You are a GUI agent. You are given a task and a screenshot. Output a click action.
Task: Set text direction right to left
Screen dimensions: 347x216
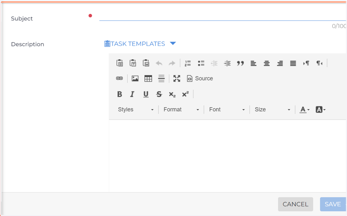319,63
